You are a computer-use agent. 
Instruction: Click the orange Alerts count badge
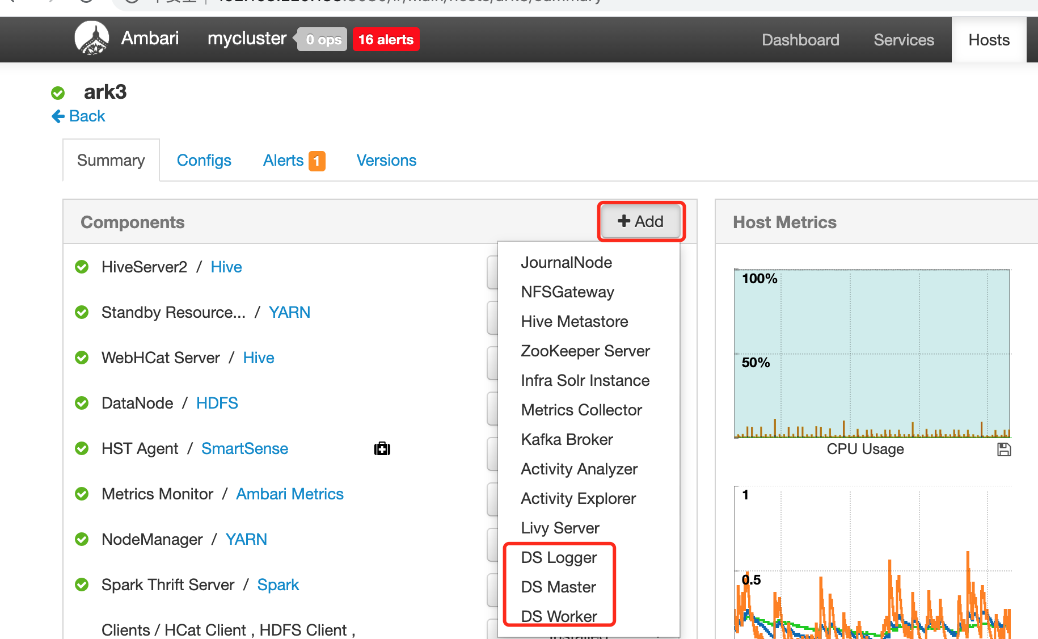click(x=317, y=161)
